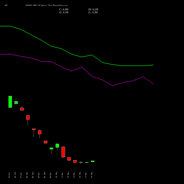Screen dimensions: 184x184
Task: Select the red candle above 02 Mar
Action: pyautogui.click(x=28, y=117)
